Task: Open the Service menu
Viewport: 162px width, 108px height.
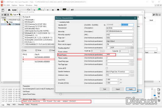Action: [x=21, y=5]
